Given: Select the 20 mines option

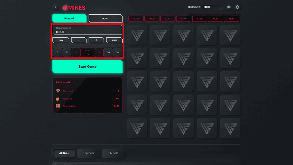Looking at the screenshot, I should click(x=117, y=52).
